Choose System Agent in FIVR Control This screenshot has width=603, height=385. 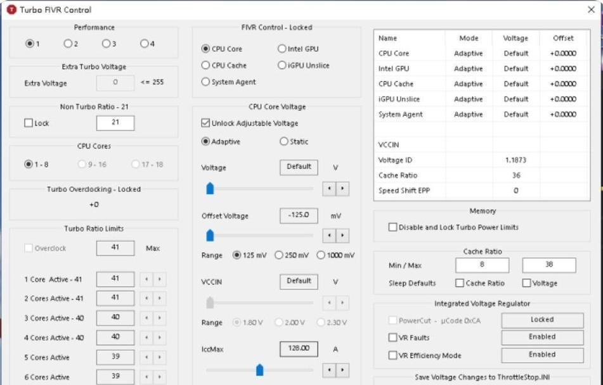(x=205, y=82)
